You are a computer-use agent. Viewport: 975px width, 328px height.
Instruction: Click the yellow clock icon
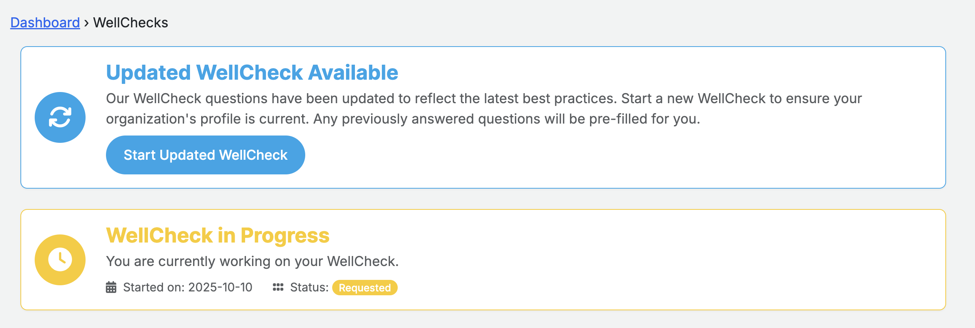point(60,260)
